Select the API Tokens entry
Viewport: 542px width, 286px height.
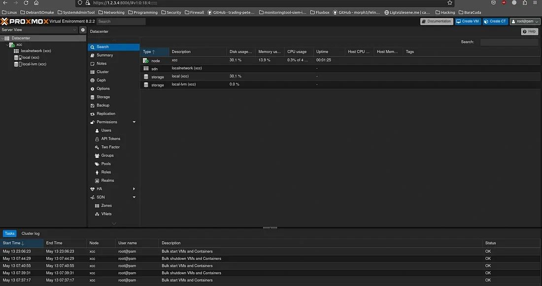coord(110,139)
